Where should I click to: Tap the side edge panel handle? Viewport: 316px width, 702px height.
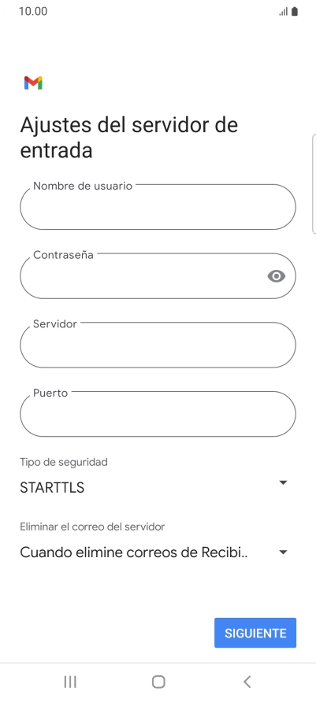[314, 183]
